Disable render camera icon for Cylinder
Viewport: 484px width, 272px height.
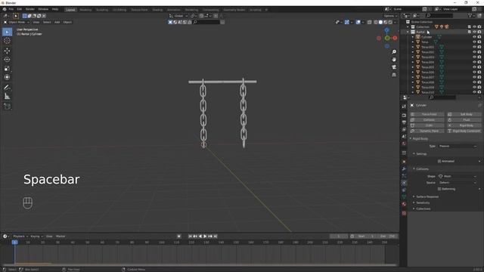(479, 37)
